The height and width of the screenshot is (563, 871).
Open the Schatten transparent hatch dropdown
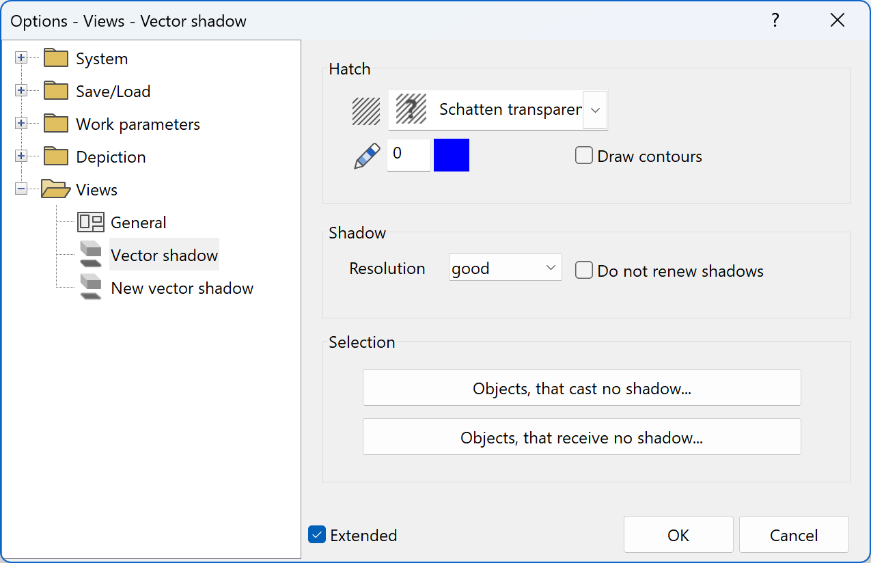[x=594, y=110]
